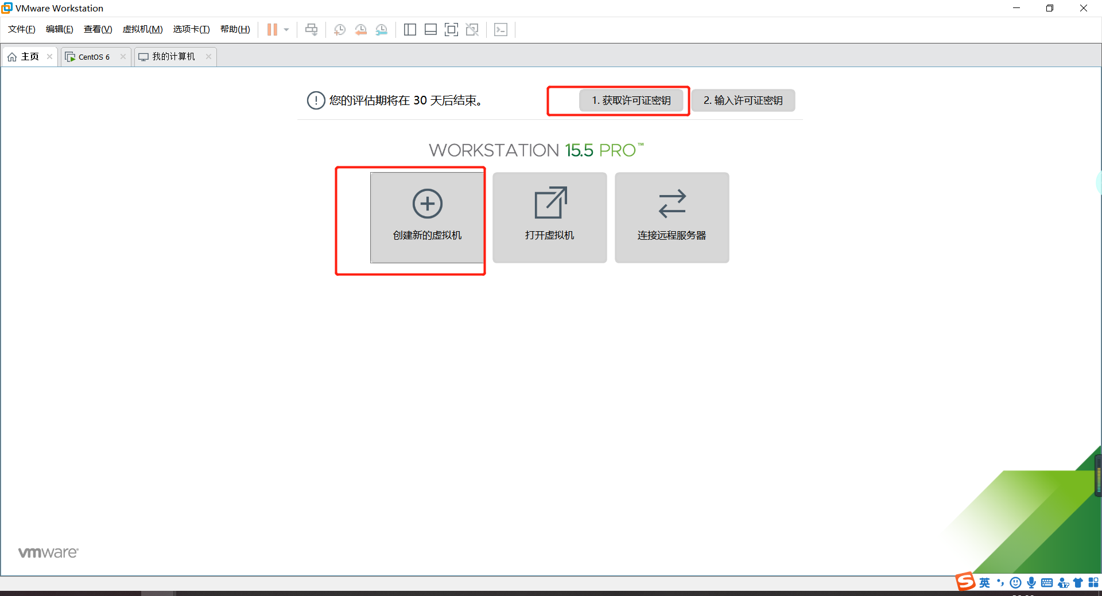Open the snapshot manager icon
Screen dimensions: 1102x596
point(381,30)
